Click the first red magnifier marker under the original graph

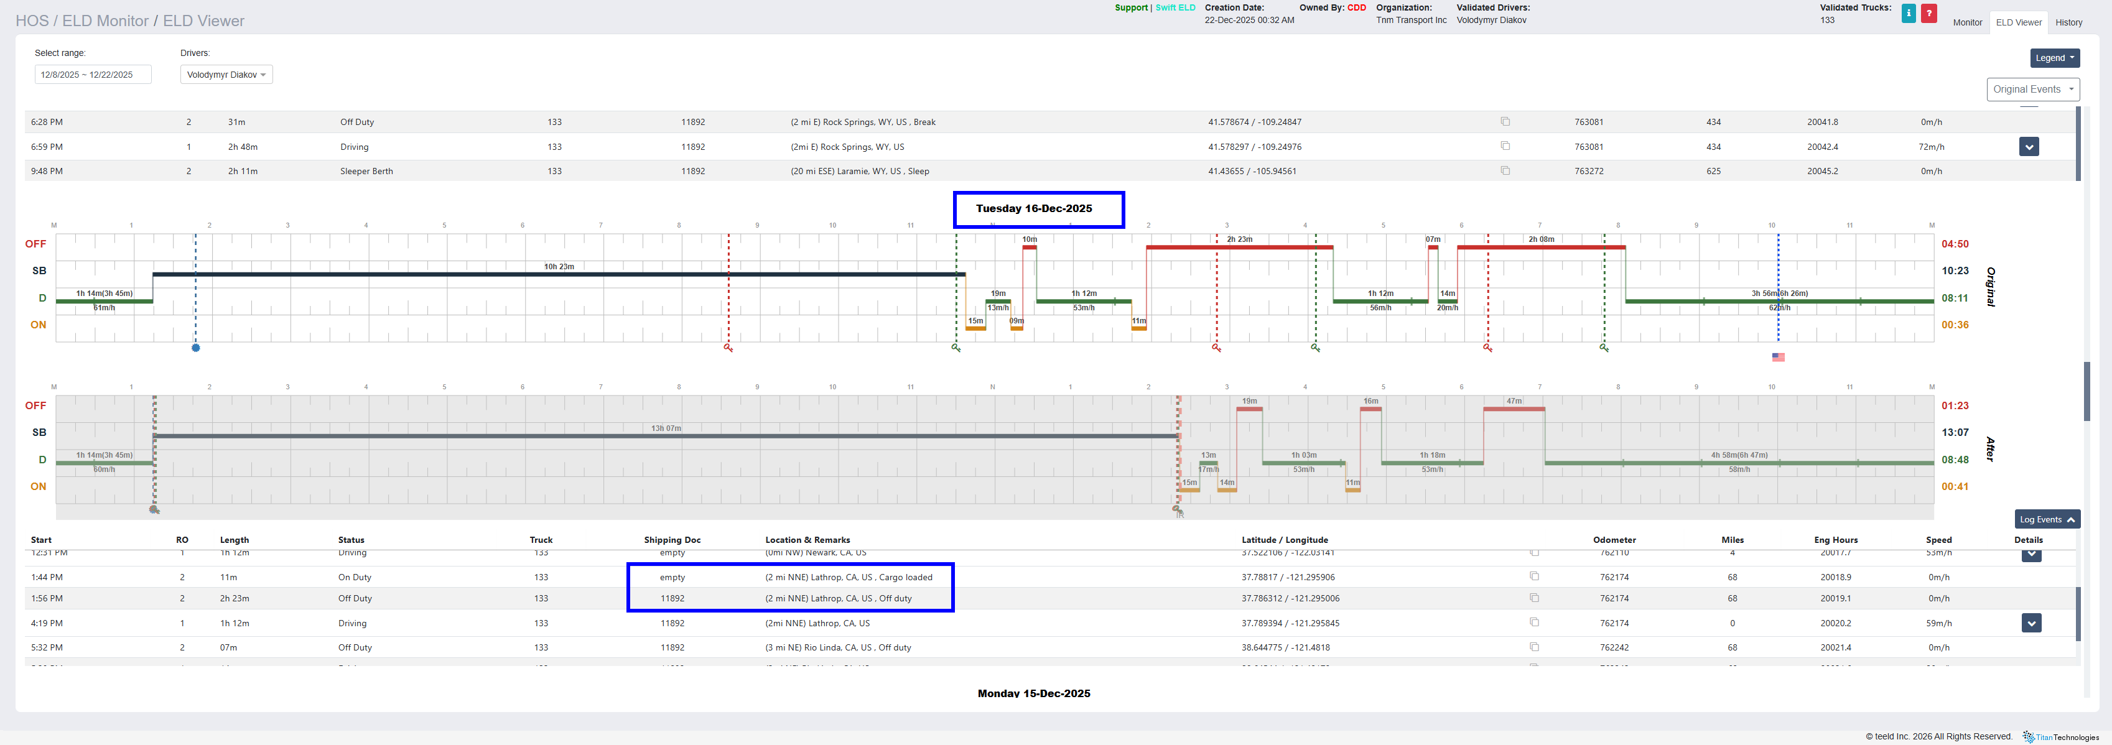click(x=728, y=348)
